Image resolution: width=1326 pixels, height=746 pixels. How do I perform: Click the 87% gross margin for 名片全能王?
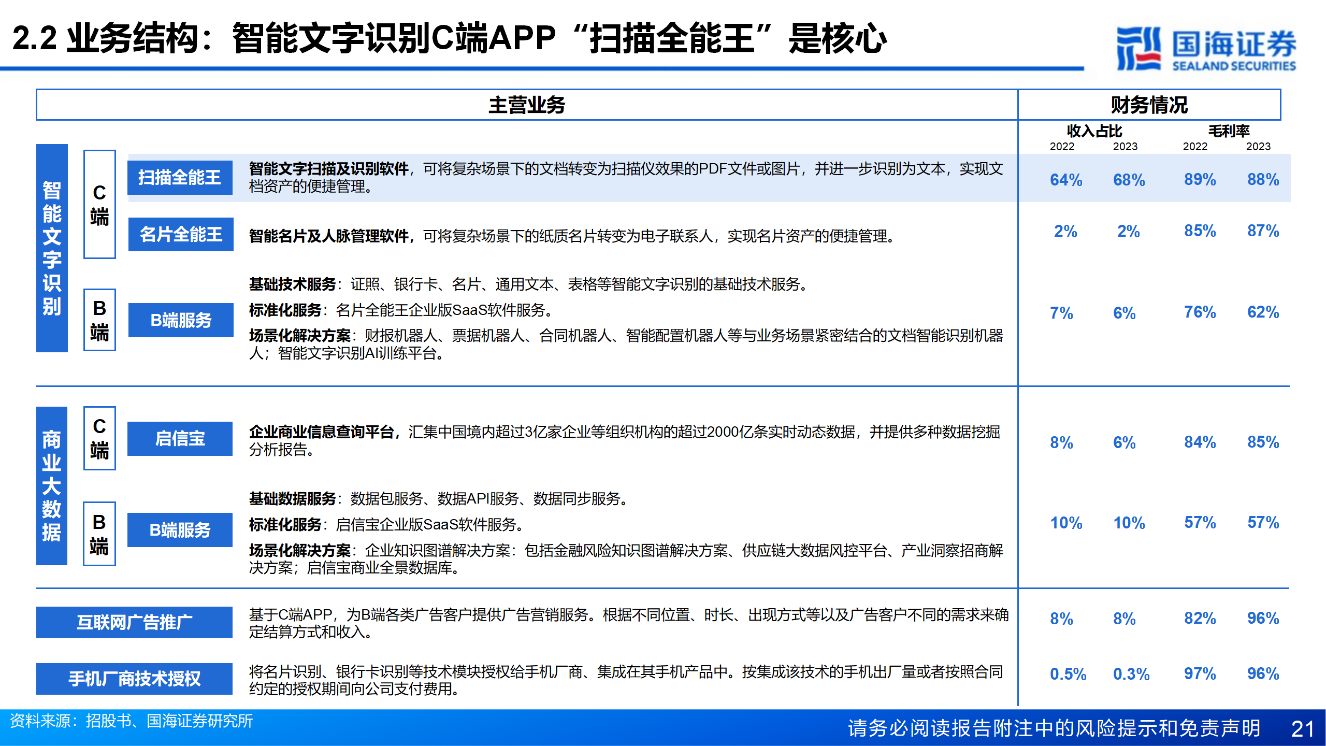(x=1263, y=231)
